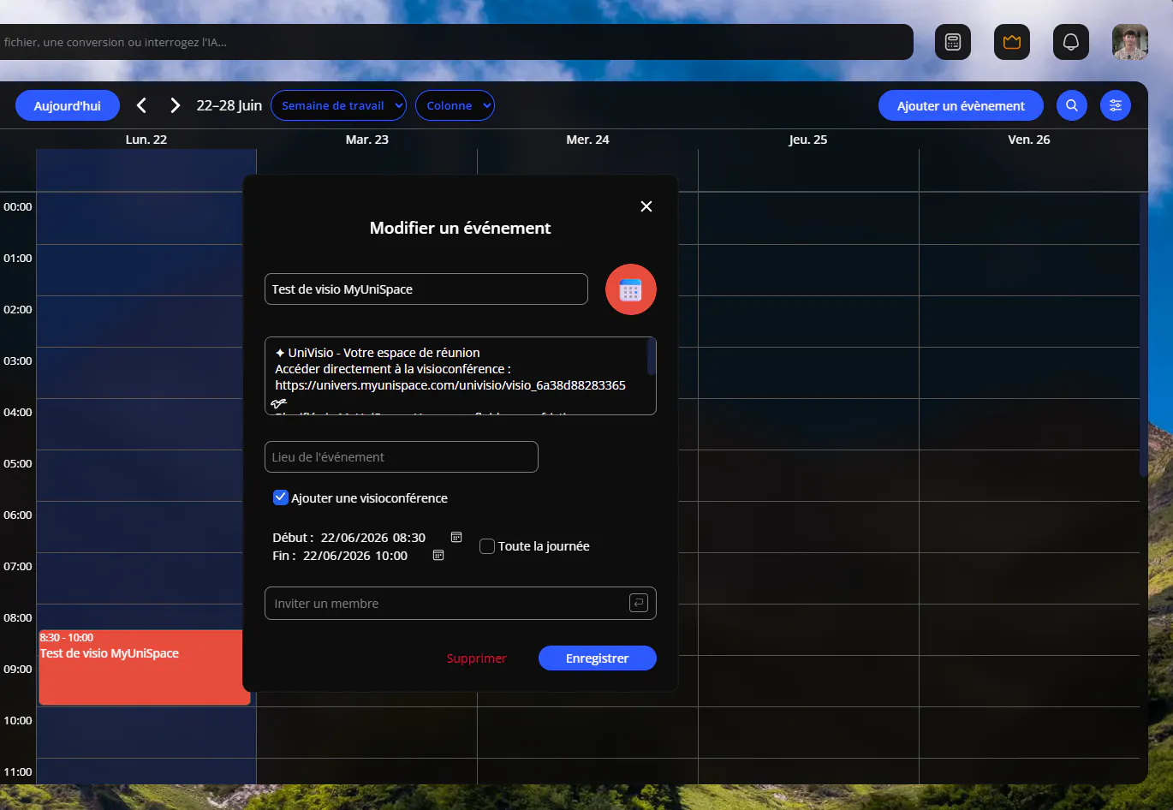Focus the Lieu de l'événement field
The height and width of the screenshot is (810, 1173).
click(x=402, y=457)
